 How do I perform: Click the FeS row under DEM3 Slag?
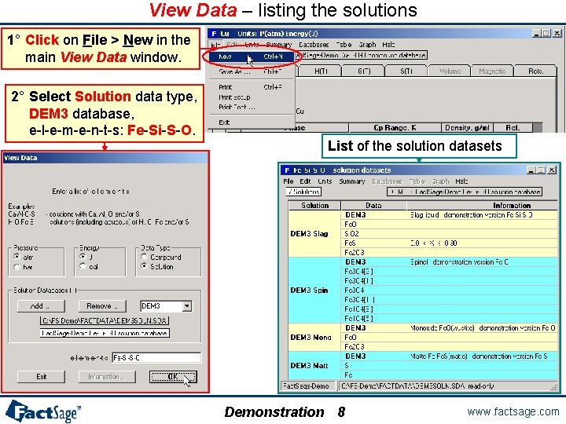[450, 243]
